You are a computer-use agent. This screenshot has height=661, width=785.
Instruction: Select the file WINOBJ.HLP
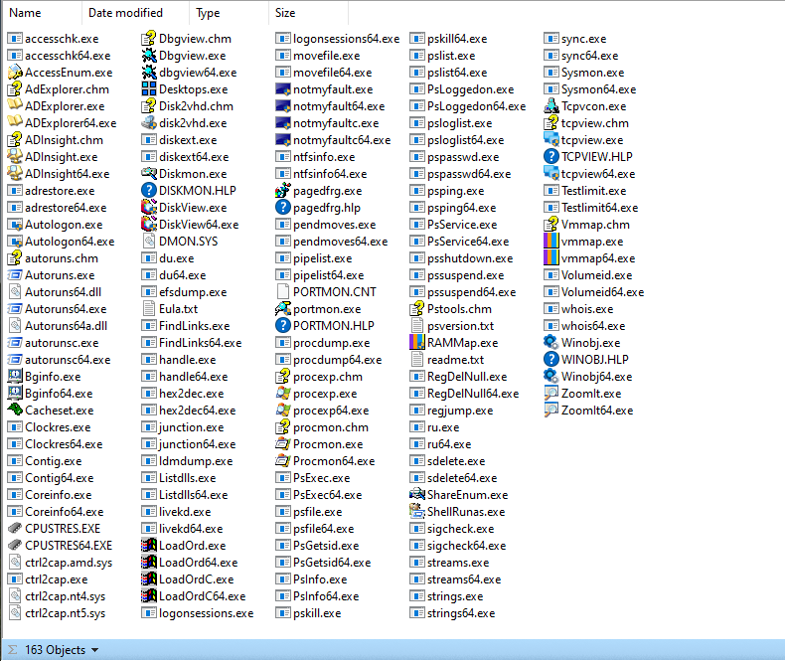tap(586, 360)
